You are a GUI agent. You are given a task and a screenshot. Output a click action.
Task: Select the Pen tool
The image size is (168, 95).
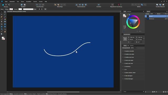point(2,17)
